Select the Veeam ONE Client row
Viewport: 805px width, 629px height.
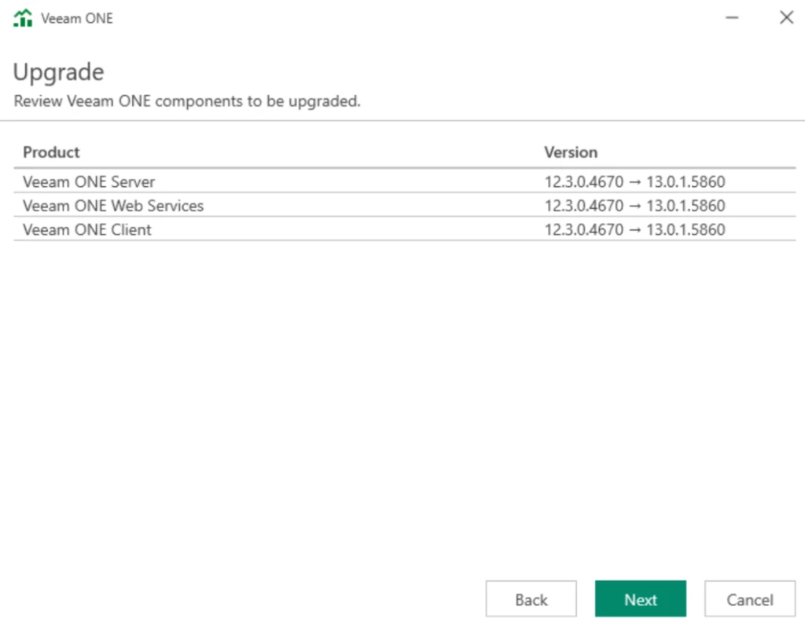pyautogui.click(x=87, y=230)
